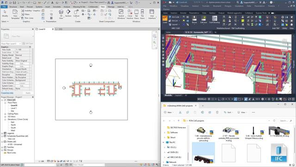Select the Callout tool in Revit
The width and height of the screenshot is (296, 167).
coord(76,13)
